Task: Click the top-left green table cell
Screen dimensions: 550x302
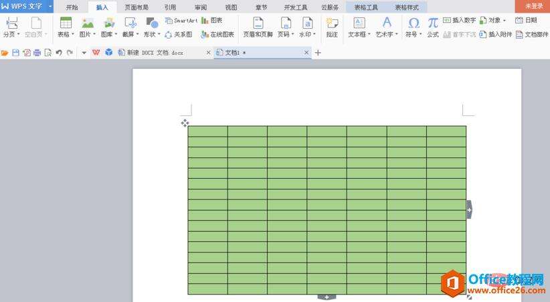Action: coord(207,131)
